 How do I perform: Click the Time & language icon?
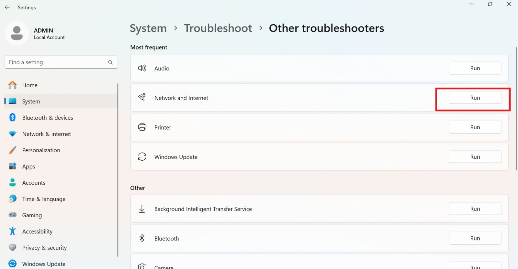(12, 199)
